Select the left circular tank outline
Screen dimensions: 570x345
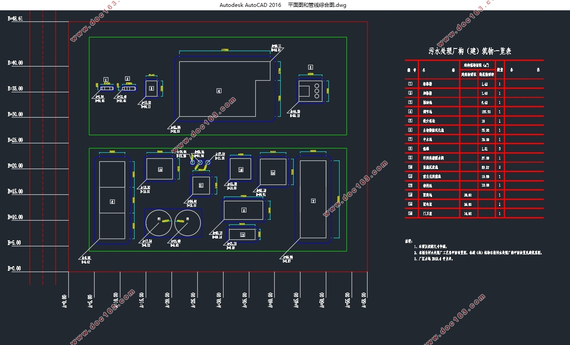tap(159, 223)
